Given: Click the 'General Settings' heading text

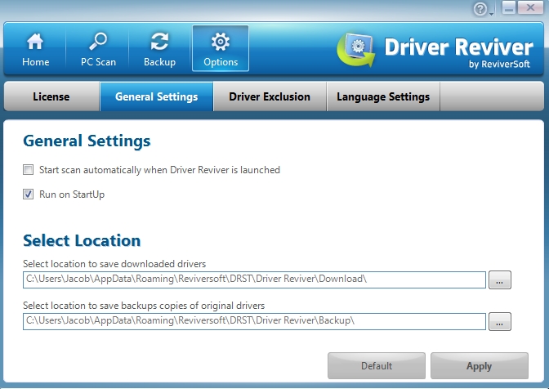Looking at the screenshot, I should (x=87, y=141).
